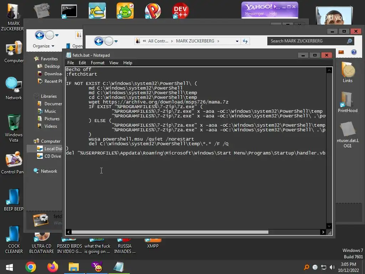Select Libraries in the navigation pane
Viewport: 365px width, 274px height.
[48, 96]
